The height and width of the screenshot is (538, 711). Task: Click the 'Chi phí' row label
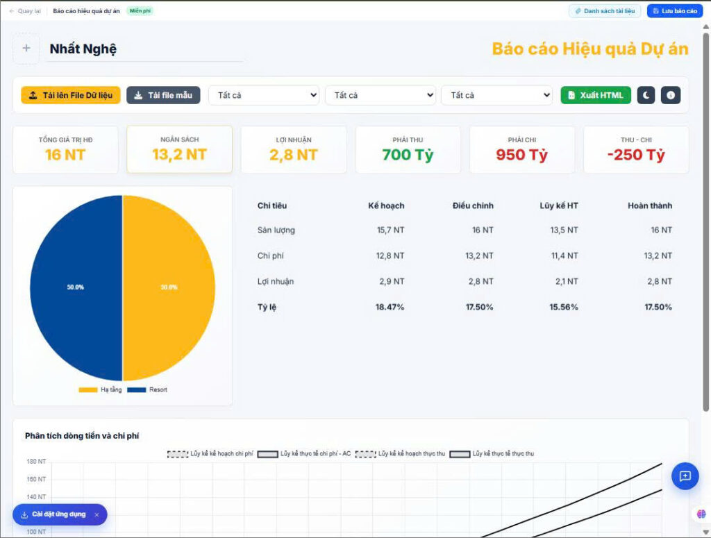pyautogui.click(x=271, y=255)
